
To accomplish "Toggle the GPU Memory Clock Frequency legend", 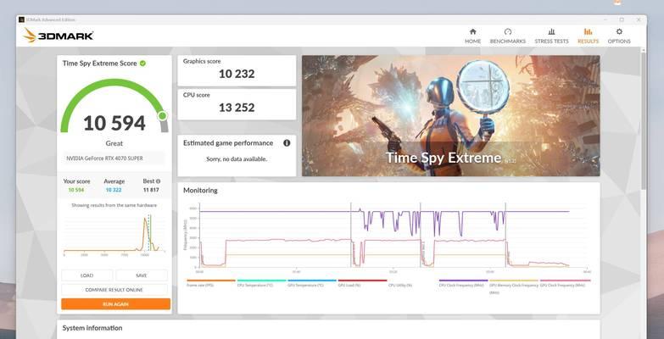I will point(514,286).
